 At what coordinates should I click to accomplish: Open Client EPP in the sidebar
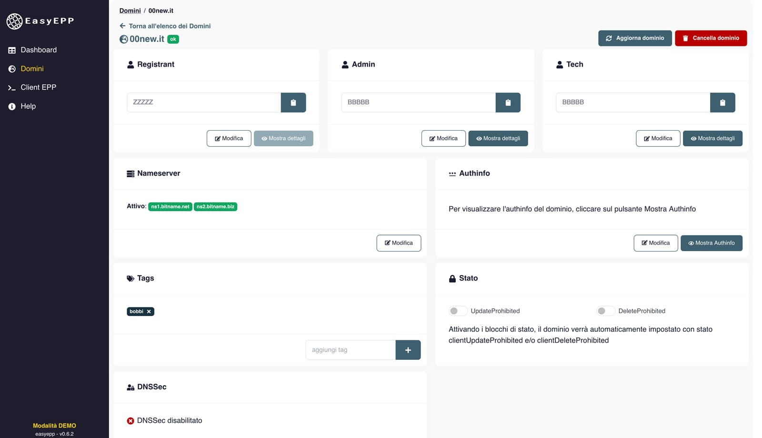[38, 88]
